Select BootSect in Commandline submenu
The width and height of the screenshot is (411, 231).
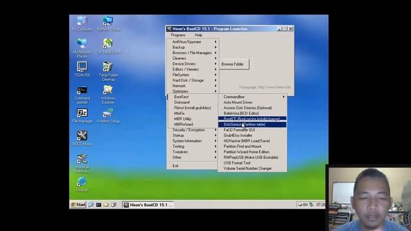(x=193, y=97)
